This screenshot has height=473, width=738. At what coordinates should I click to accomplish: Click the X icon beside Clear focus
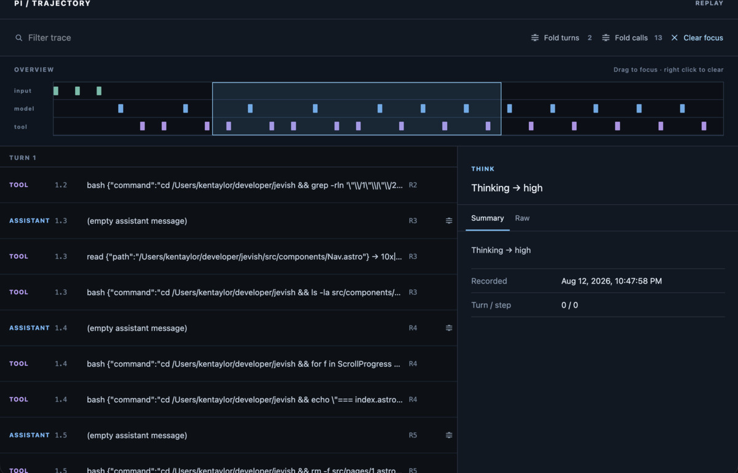(675, 38)
